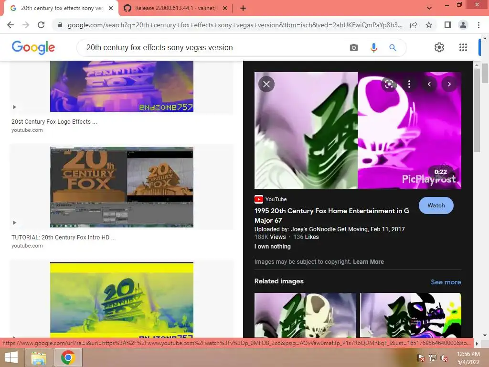The width and height of the screenshot is (489, 367).
Task: Click Chrome icon in taskbar
Action: coord(68,357)
